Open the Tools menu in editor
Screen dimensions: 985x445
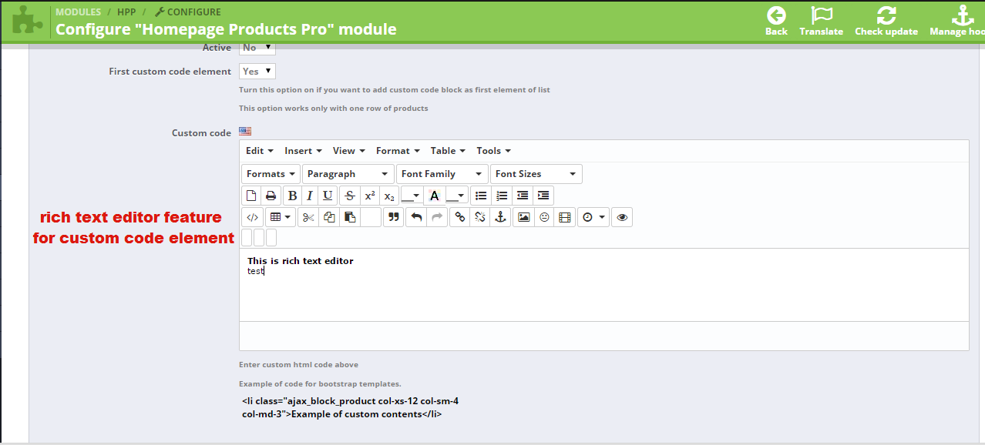tap(493, 151)
